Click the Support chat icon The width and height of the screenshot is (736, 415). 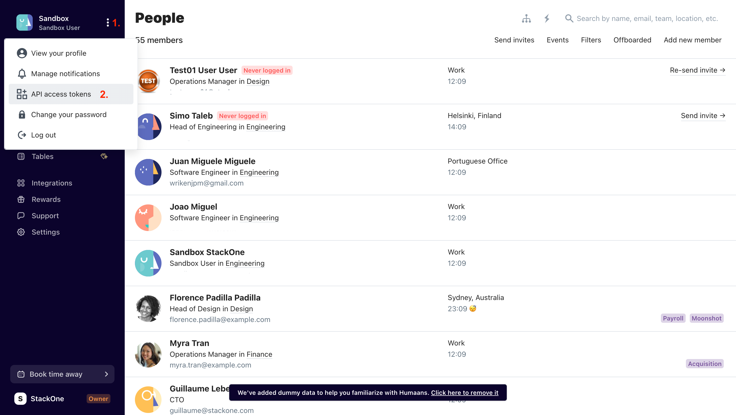[21, 216]
